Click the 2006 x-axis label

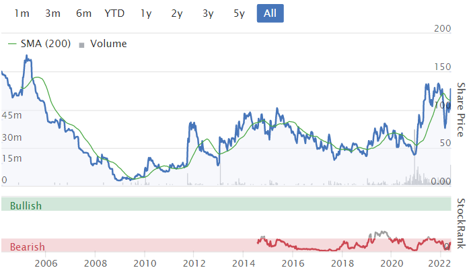[x=46, y=263]
